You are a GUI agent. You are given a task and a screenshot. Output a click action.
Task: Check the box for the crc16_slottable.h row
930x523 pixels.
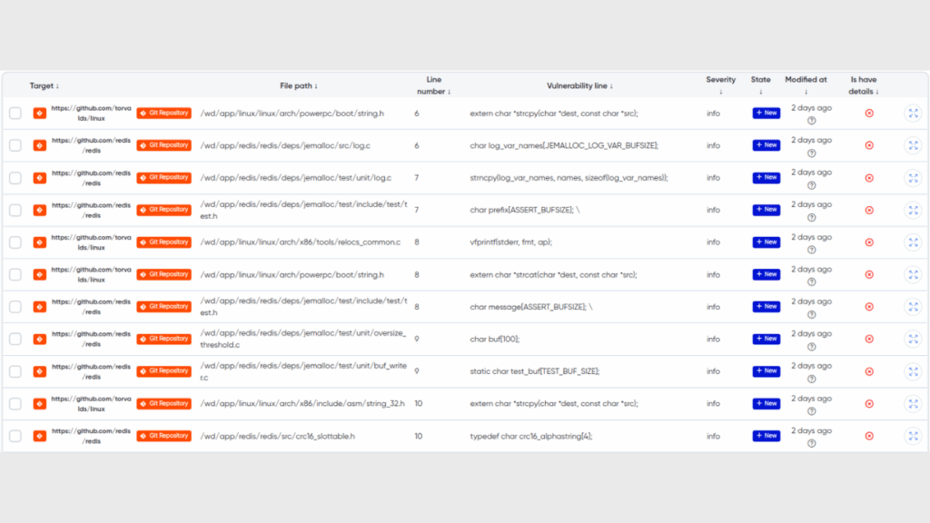tap(15, 436)
